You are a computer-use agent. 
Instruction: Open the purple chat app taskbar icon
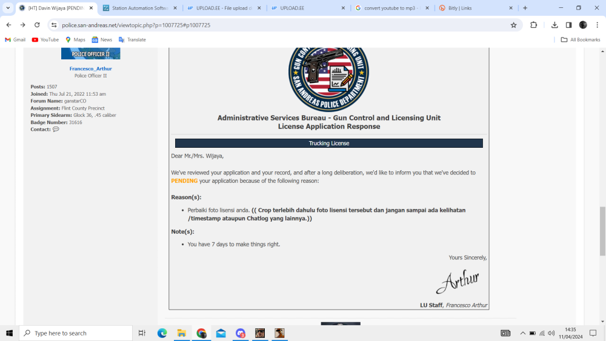tap(241, 333)
